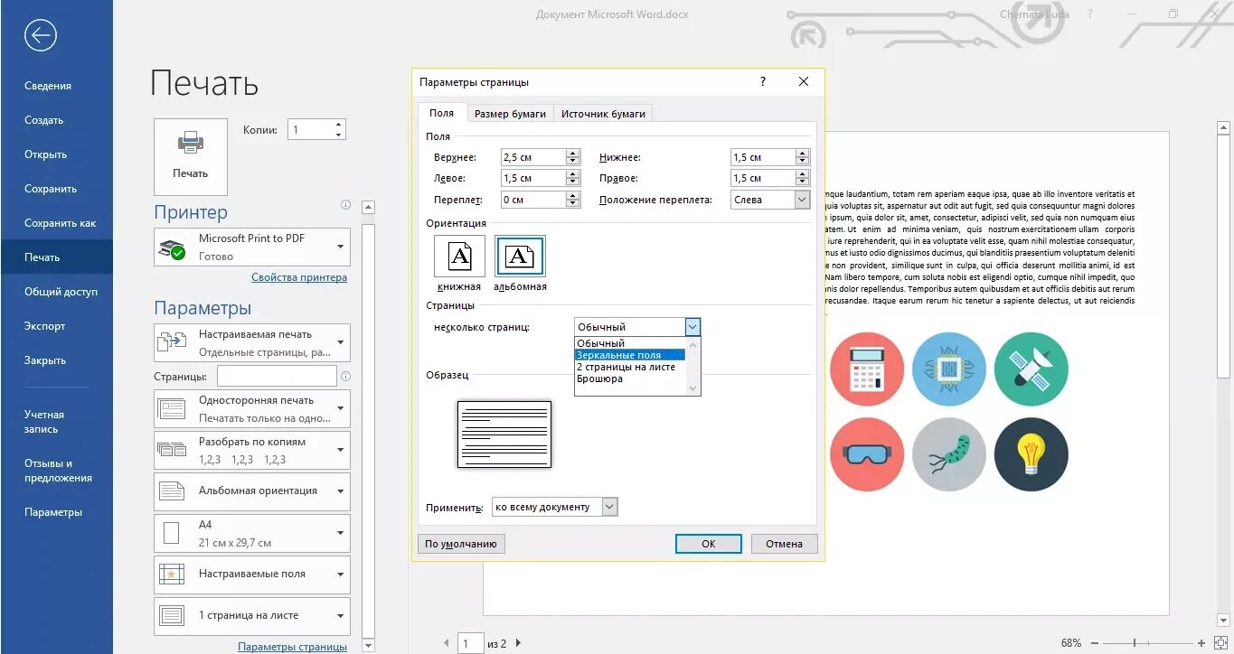Click the Страницы range input field
Image resolution: width=1234 pixels, height=654 pixels.
tap(277, 377)
